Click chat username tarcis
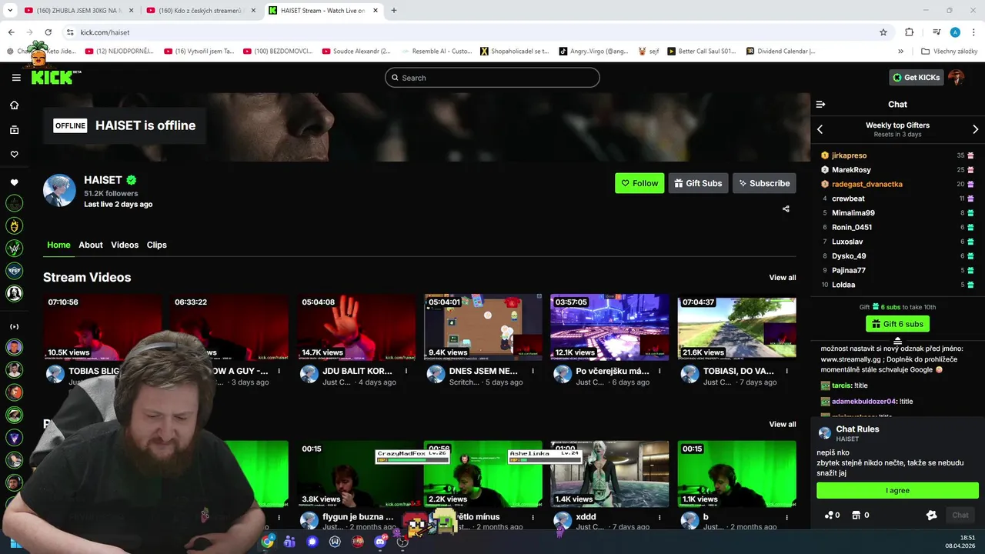 tap(841, 385)
